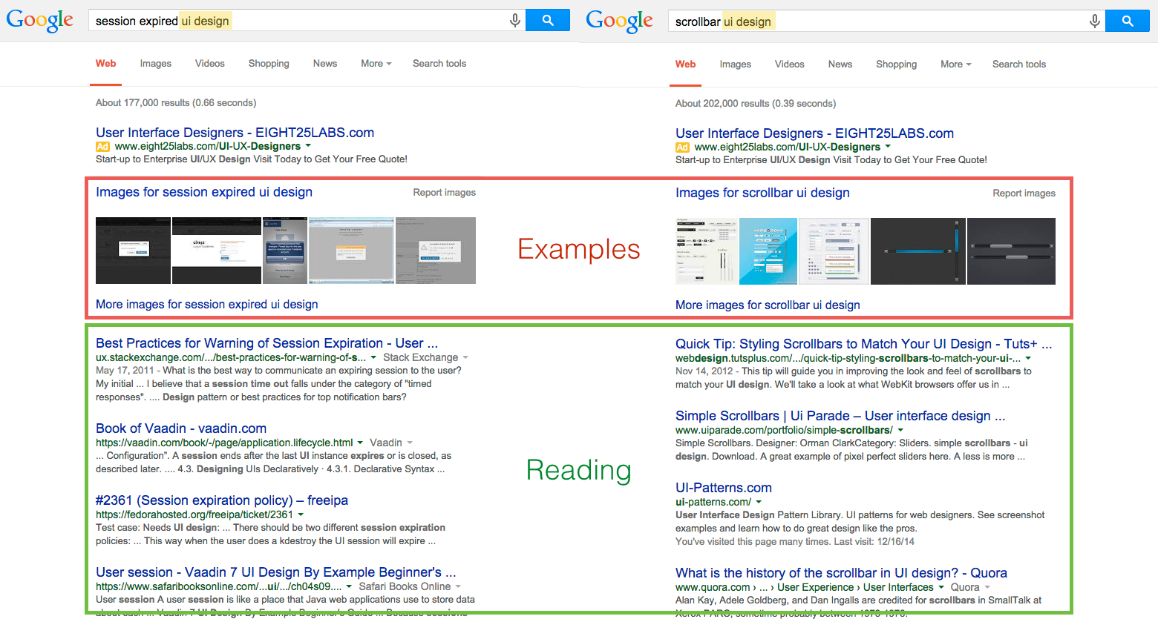Click the 'May 17, 2011' snippet date
The width and height of the screenshot is (1158, 619).
125,371
